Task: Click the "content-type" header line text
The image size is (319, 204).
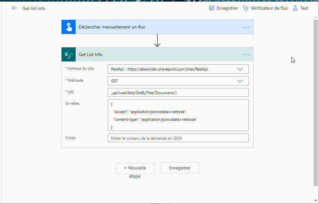Action: (x=155, y=119)
